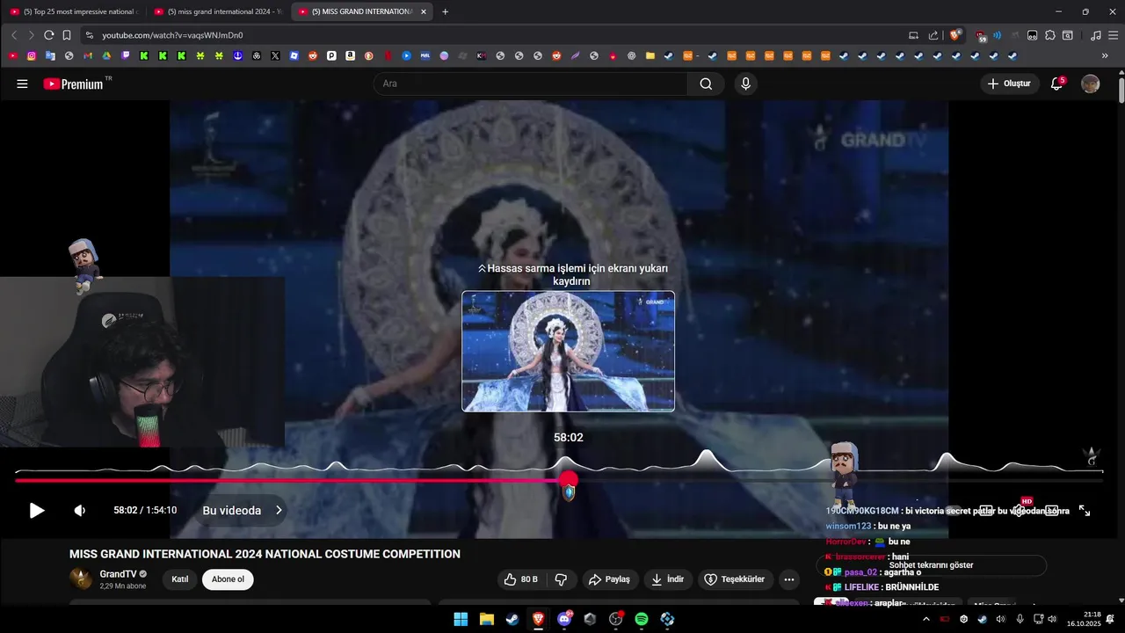Open the 'Oluştur' create menu
This screenshot has height=633, width=1125.
1009,84
